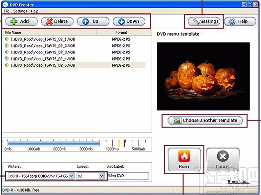Click the red X Delete icon

point(49,22)
